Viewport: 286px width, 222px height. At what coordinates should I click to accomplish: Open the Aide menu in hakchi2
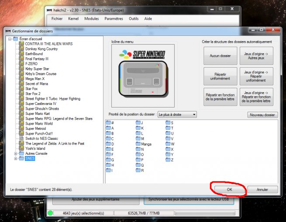coord(148,19)
